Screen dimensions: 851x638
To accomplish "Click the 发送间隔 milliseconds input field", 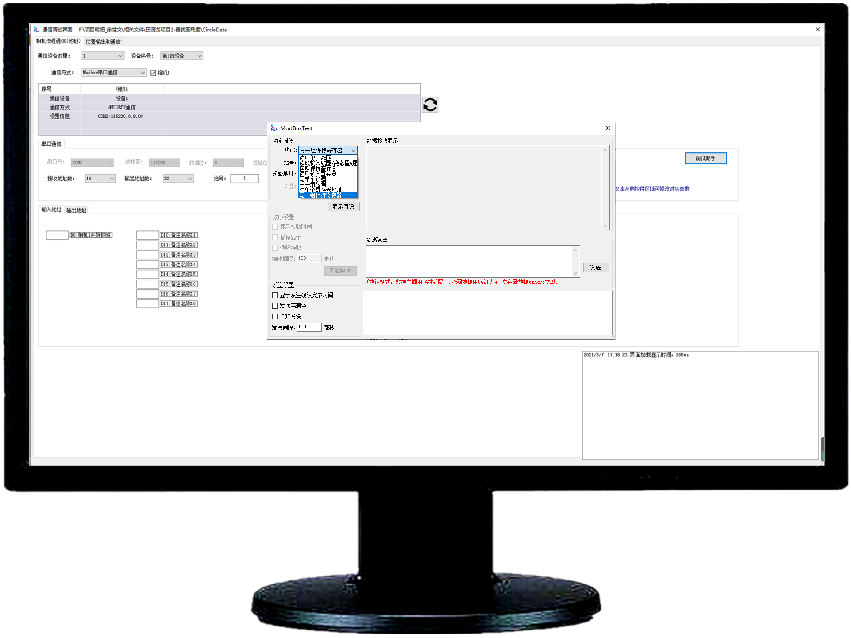I will click(x=309, y=327).
